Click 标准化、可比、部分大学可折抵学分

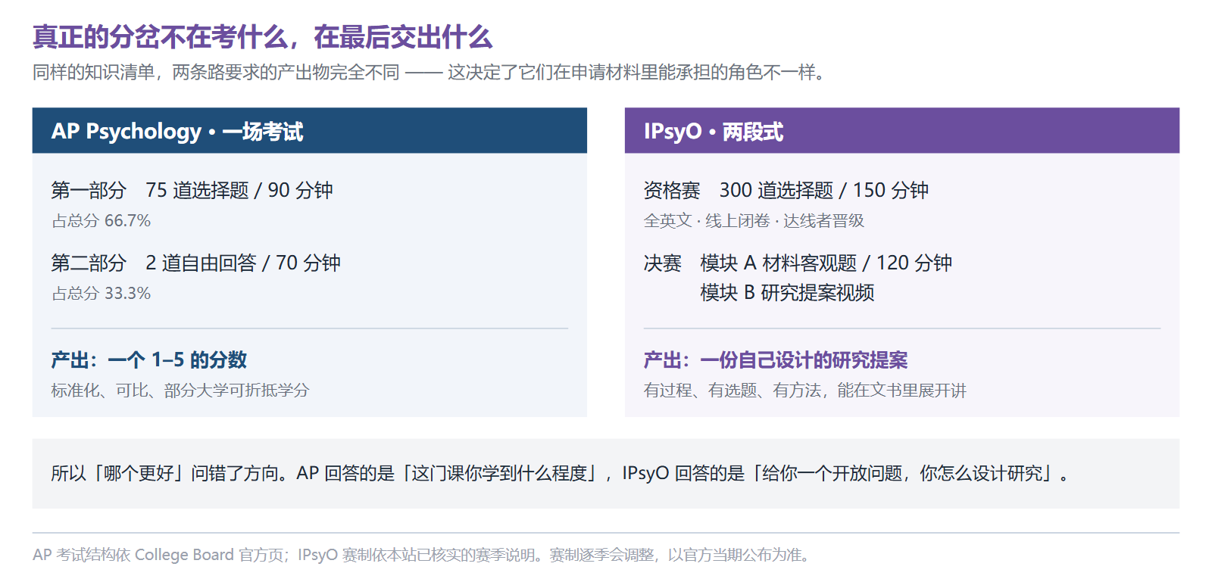pyautogui.click(x=180, y=391)
